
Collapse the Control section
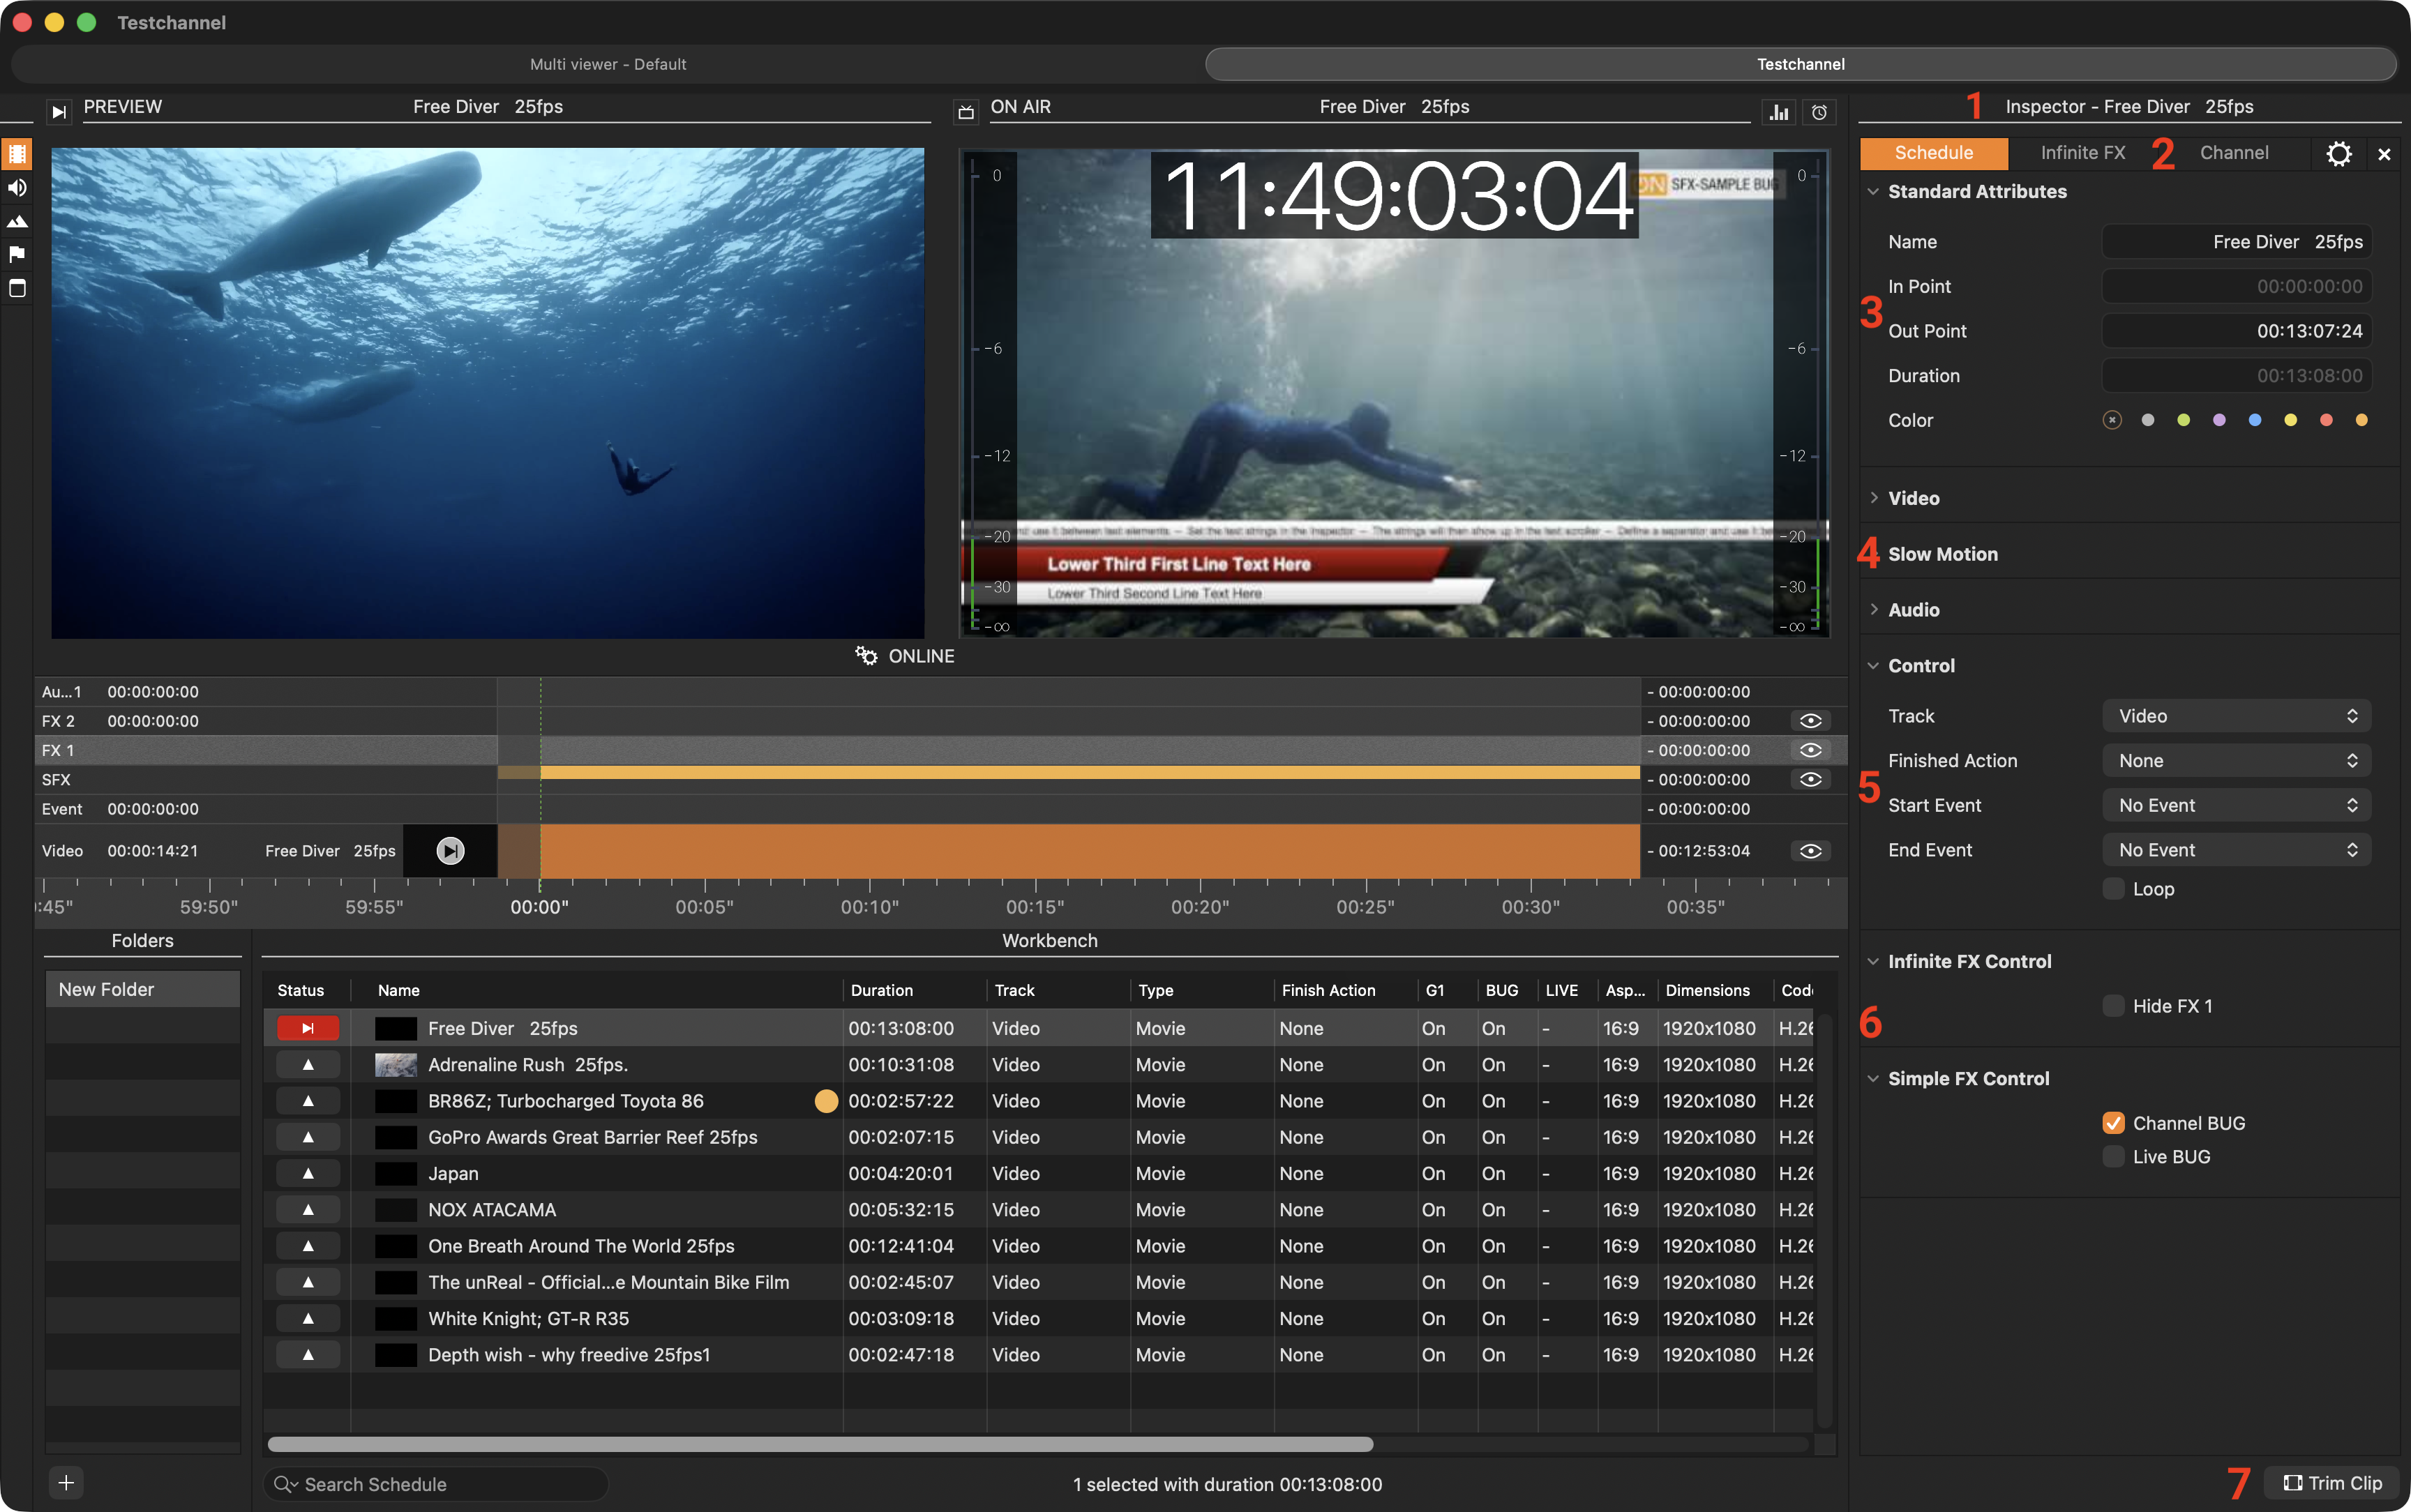pyautogui.click(x=1874, y=666)
